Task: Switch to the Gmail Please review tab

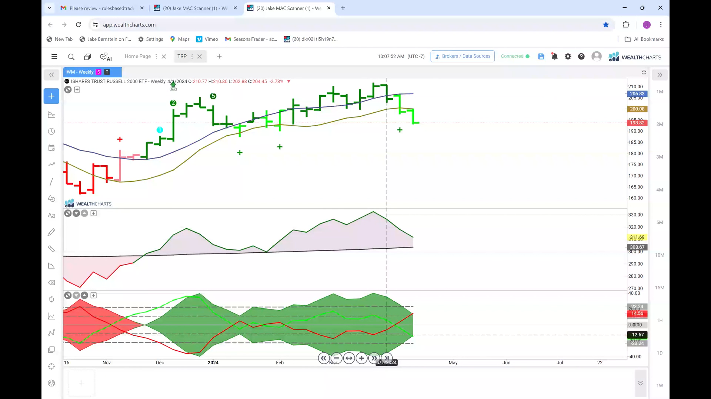Action: (101, 8)
